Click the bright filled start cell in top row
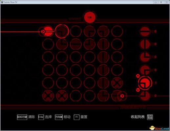This screenshot has width=170, height=131. pyautogui.click(x=48, y=31)
